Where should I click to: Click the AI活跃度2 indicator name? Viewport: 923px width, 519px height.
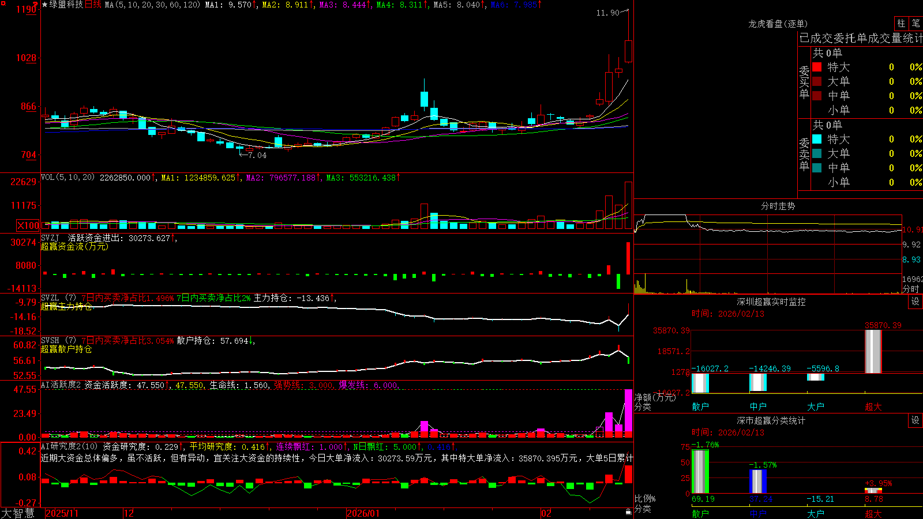click(61, 385)
